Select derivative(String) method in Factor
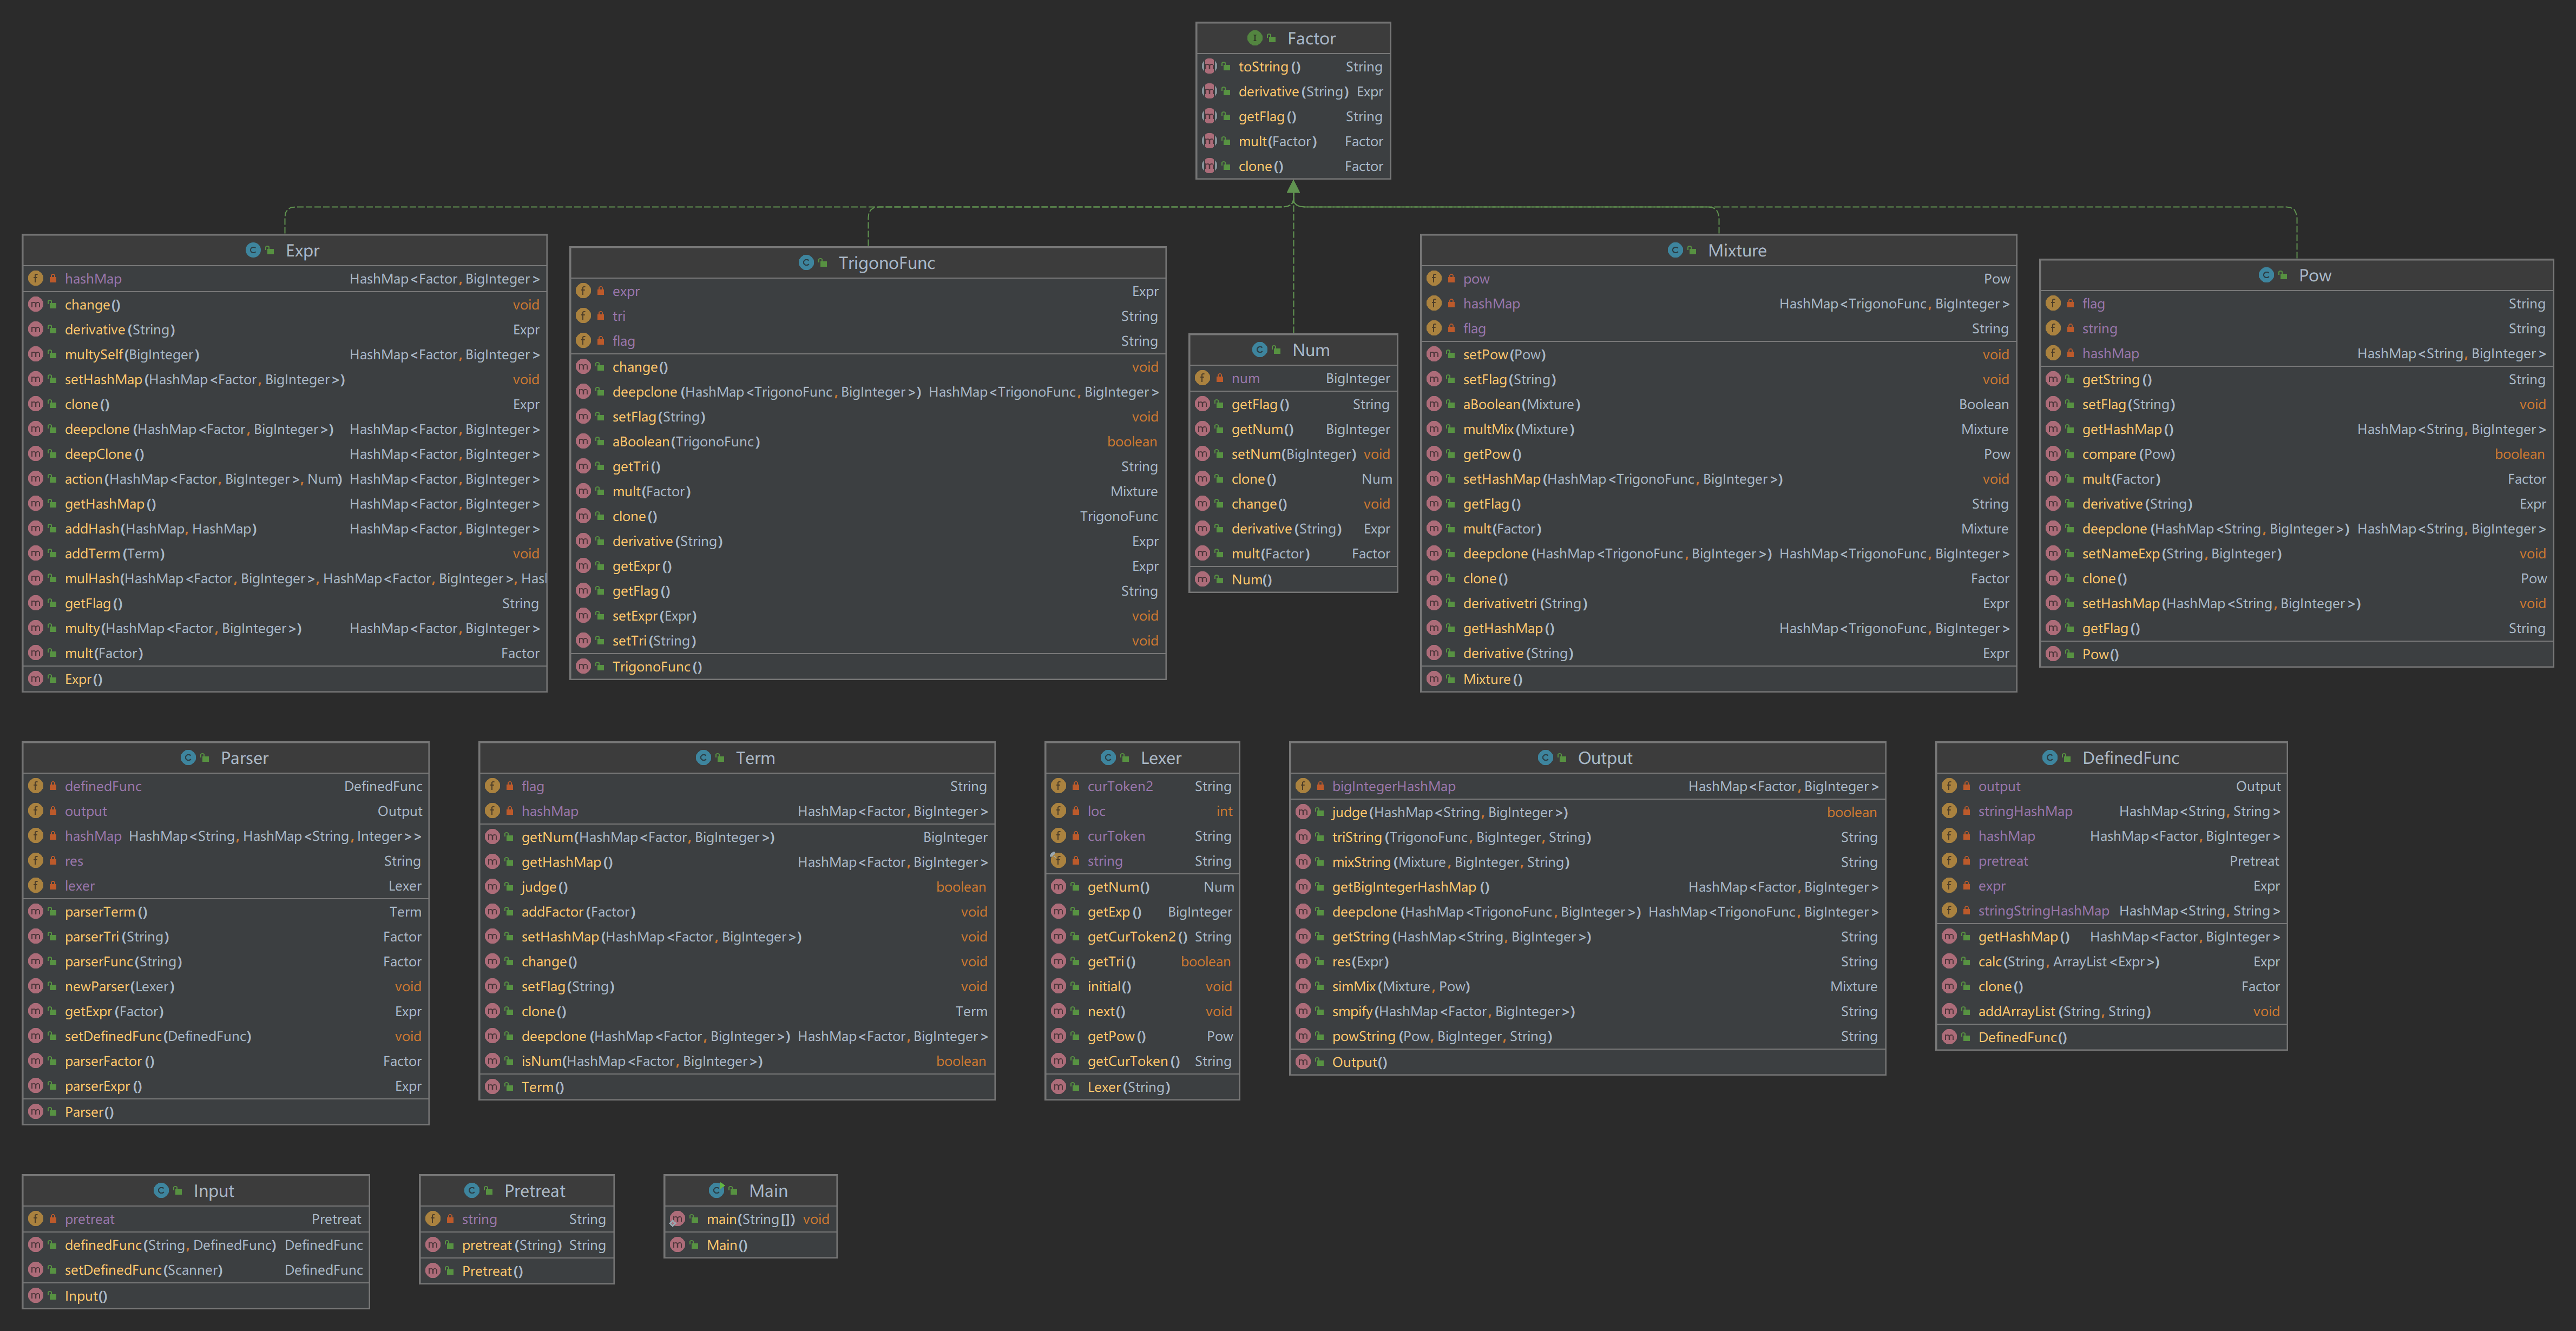2576x1331 pixels. pyautogui.click(x=1293, y=91)
